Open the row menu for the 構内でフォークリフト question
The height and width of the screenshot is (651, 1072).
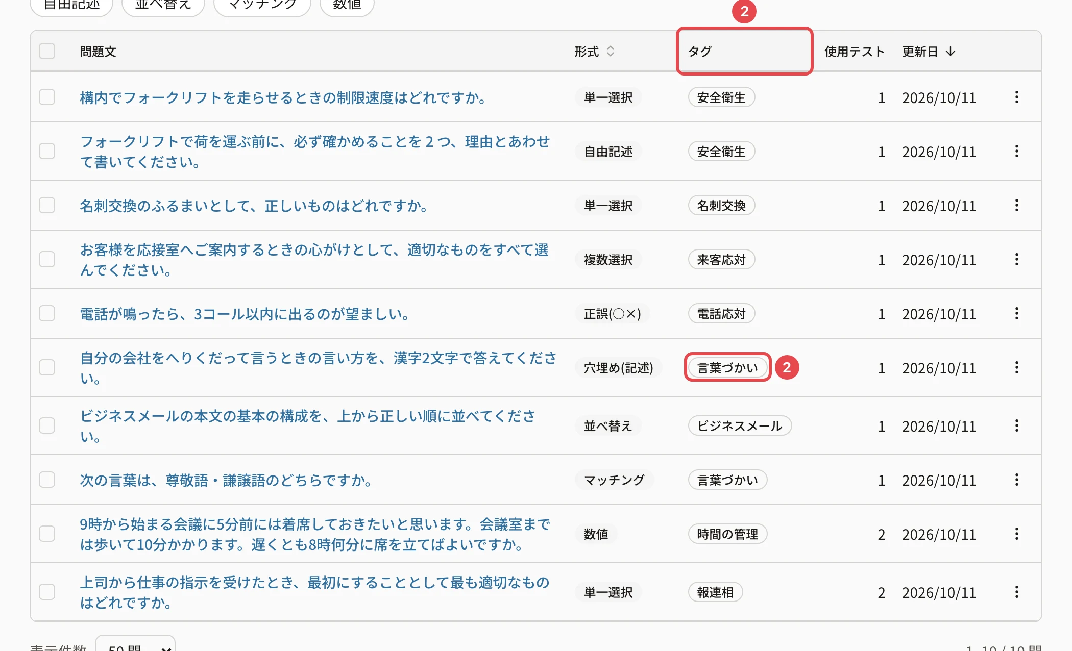pos(1016,97)
